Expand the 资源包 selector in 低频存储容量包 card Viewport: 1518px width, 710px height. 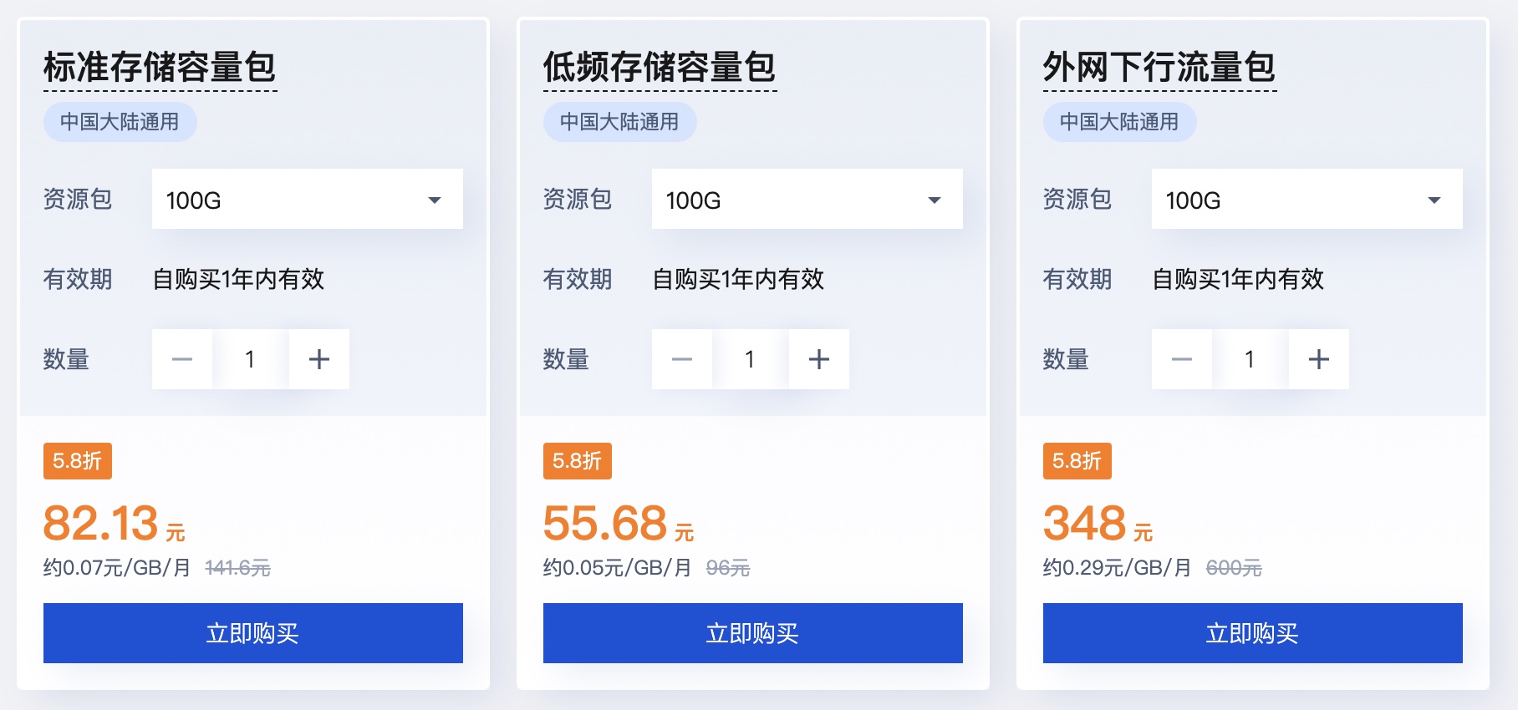tap(806, 199)
